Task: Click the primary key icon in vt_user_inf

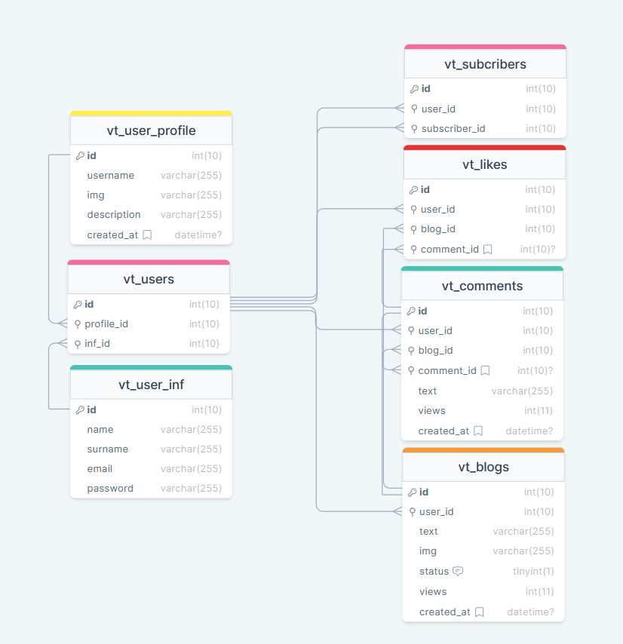Action: coord(80,410)
